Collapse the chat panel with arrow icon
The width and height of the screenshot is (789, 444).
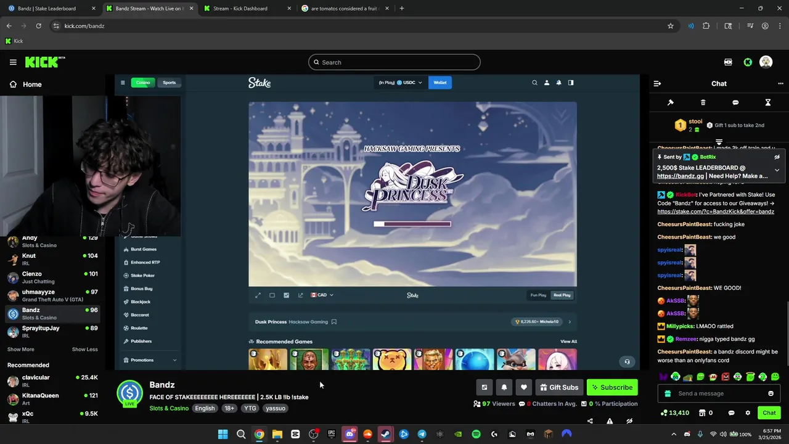tap(657, 83)
